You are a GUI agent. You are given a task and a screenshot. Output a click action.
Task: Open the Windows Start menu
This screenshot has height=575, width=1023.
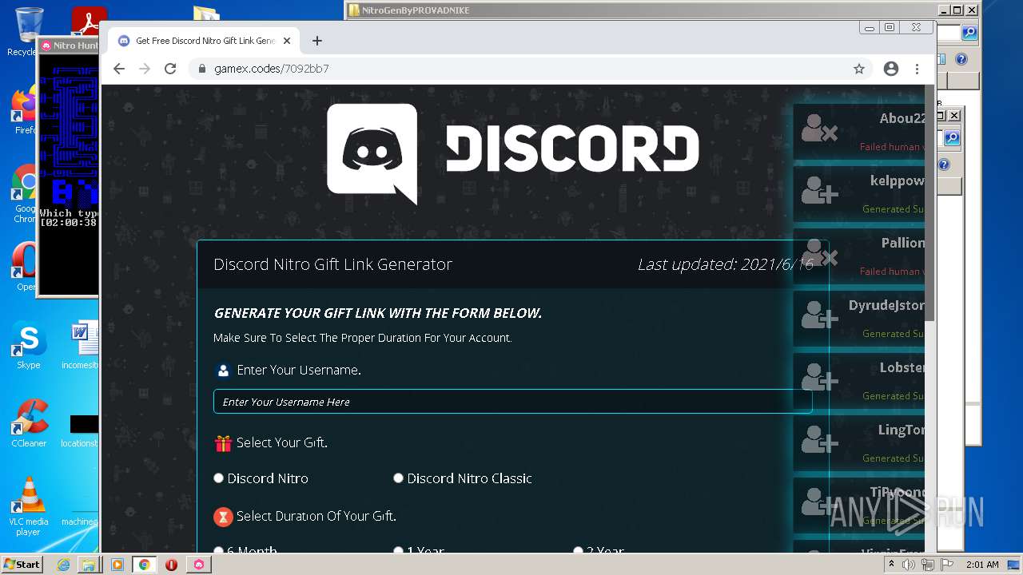point(22,565)
